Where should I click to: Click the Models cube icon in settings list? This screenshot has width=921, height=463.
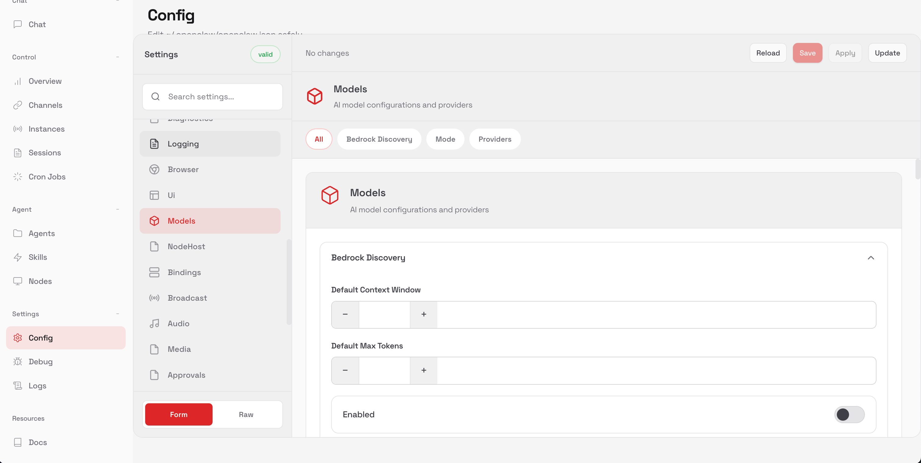154,221
